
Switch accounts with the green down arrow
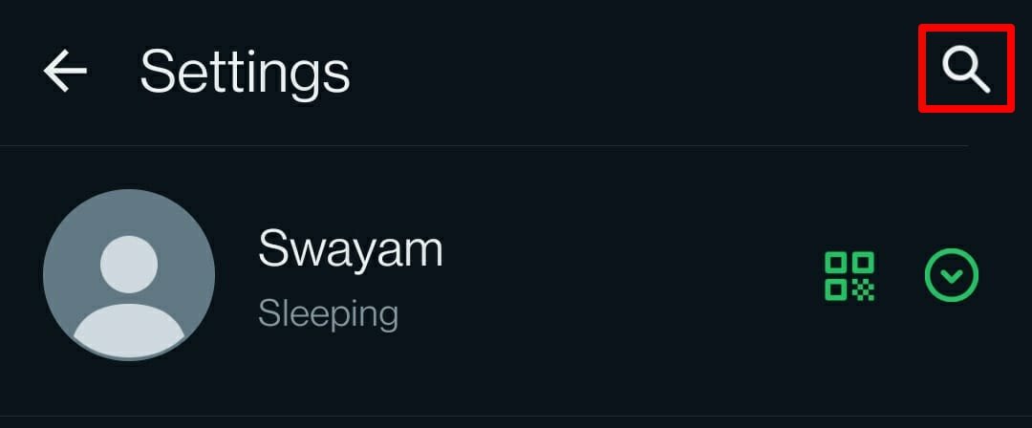pos(952,275)
